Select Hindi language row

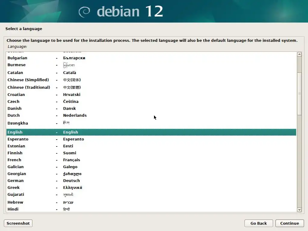151,209
